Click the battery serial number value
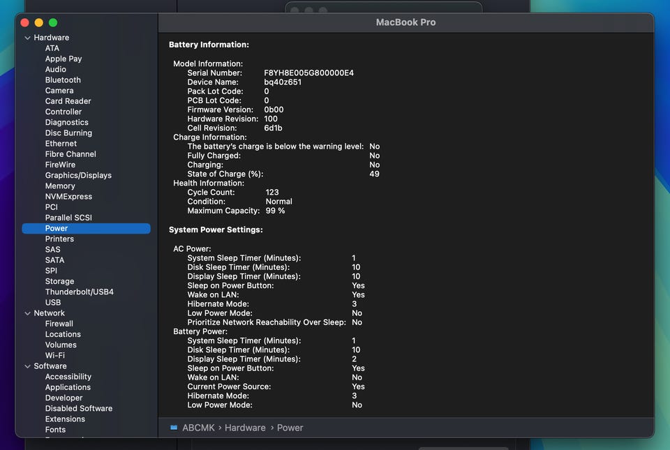The height and width of the screenshot is (450, 670). [x=308, y=73]
